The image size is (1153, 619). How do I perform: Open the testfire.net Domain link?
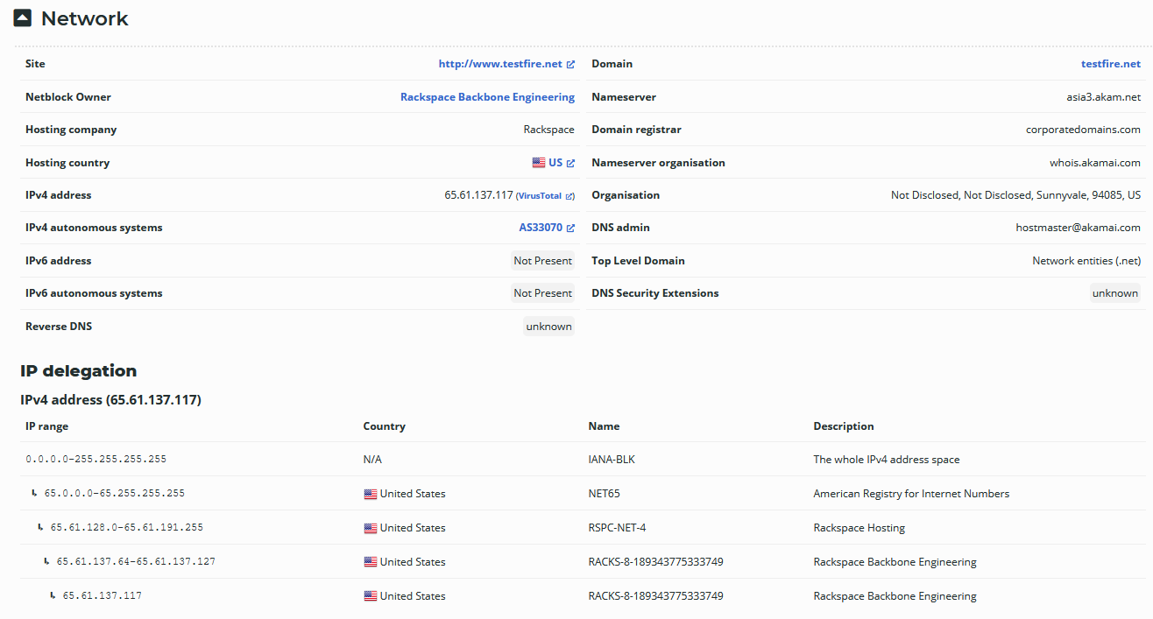tap(1111, 64)
